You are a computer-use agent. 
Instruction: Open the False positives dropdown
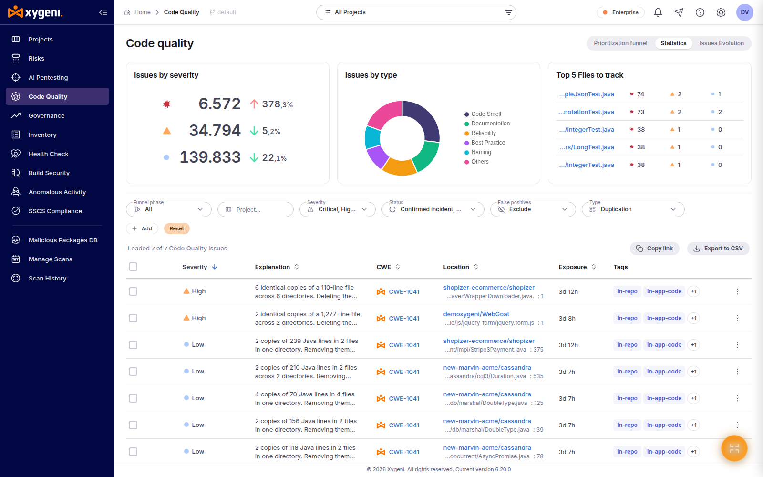533,209
